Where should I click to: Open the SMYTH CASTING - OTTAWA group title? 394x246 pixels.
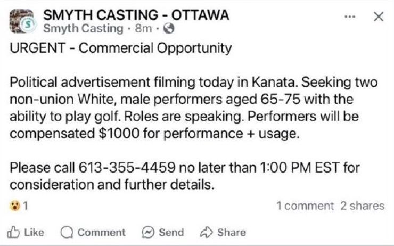[x=136, y=15]
